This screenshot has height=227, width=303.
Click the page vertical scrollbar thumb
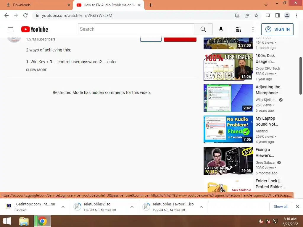coord(301,76)
